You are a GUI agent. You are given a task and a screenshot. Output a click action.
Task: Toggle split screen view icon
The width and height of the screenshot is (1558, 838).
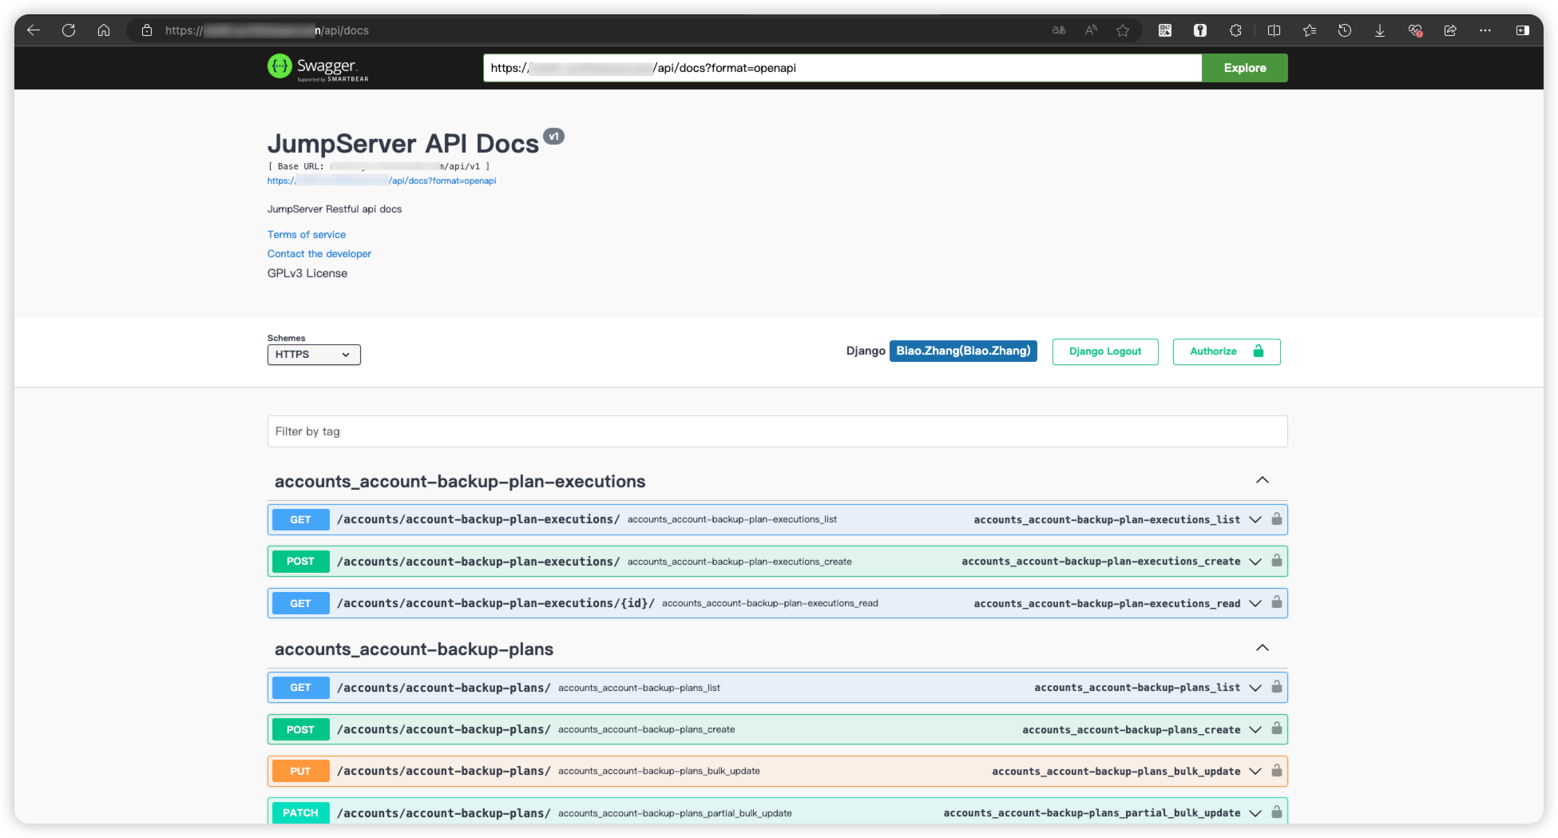click(1275, 30)
